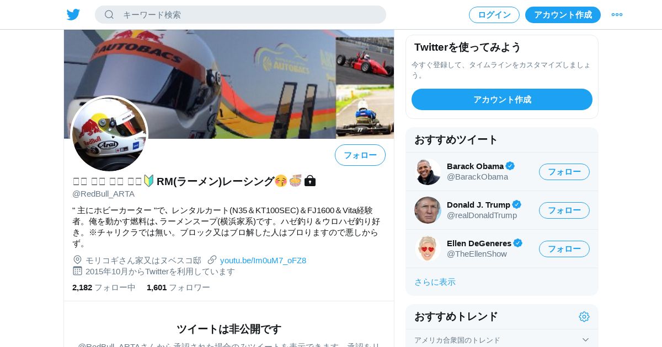Click the ログイン button
The width and height of the screenshot is (662, 347).
[x=494, y=15]
